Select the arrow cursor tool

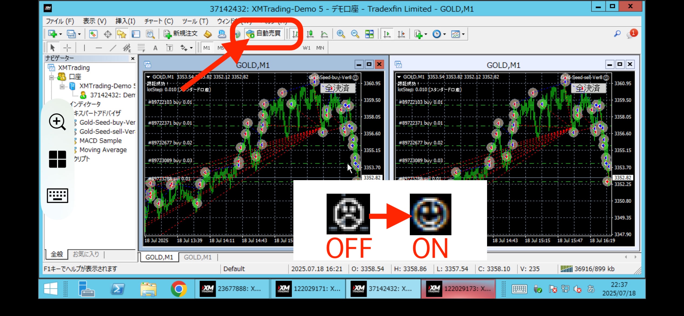point(53,48)
